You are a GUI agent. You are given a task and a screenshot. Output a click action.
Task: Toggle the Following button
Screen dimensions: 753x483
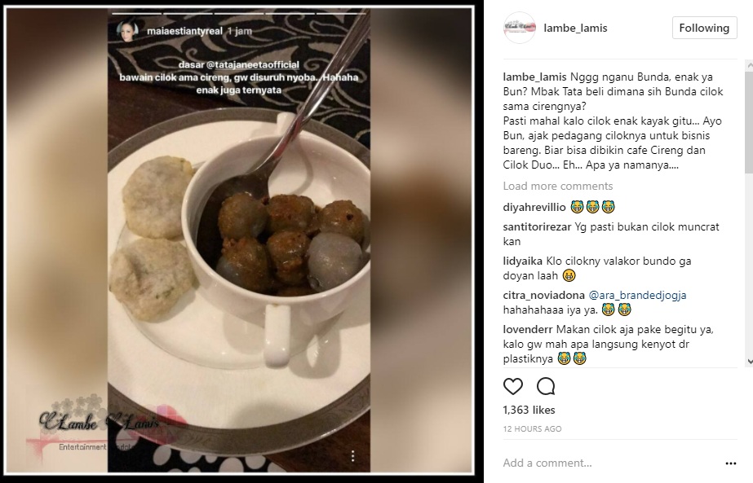tap(705, 28)
